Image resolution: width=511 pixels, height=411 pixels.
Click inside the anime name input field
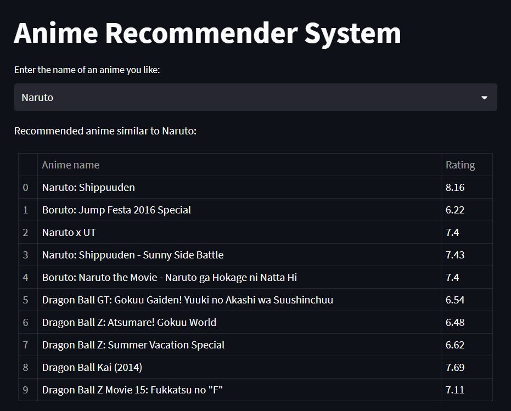pos(165,97)
